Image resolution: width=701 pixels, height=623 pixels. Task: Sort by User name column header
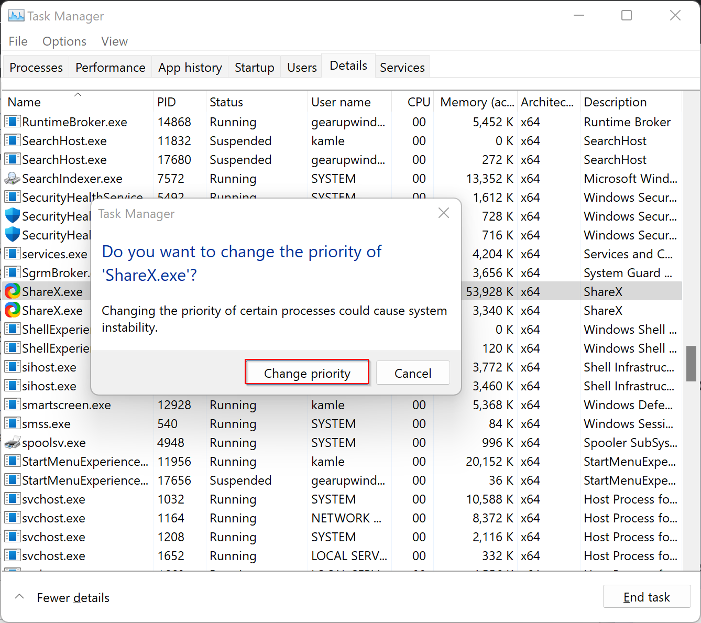tap(349, 102)
